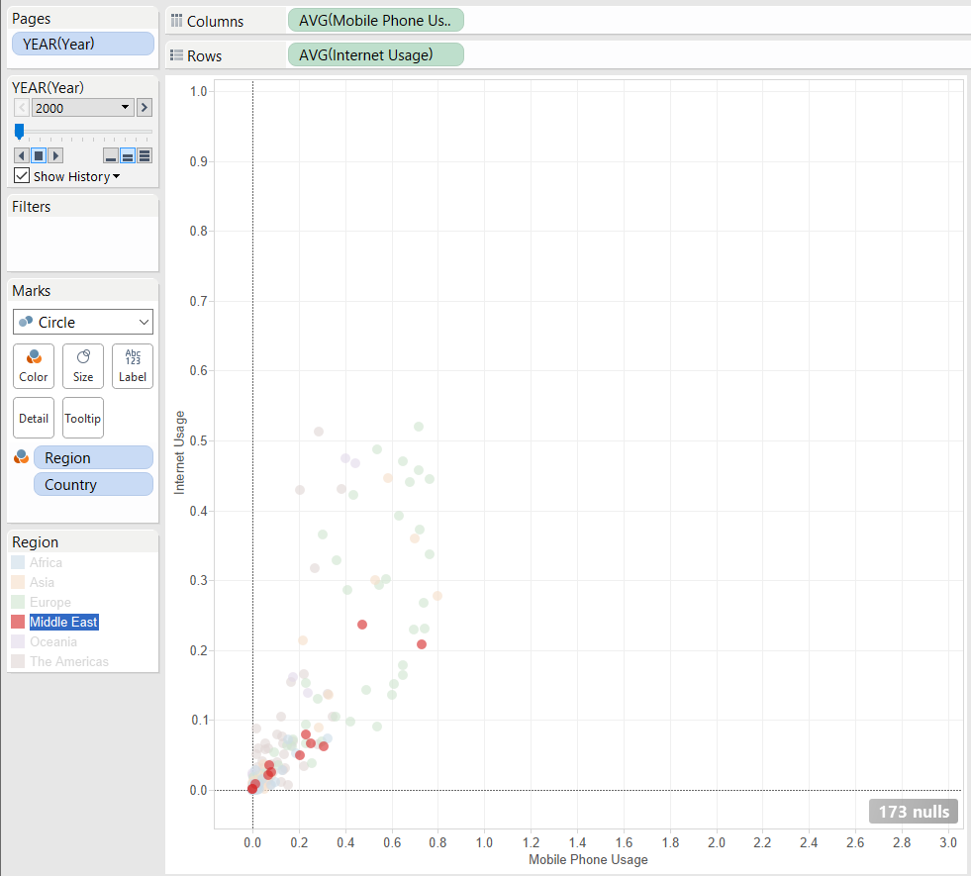Click the Pages shelf header
This screenshot has width=971, height=876.
(31, 19)
